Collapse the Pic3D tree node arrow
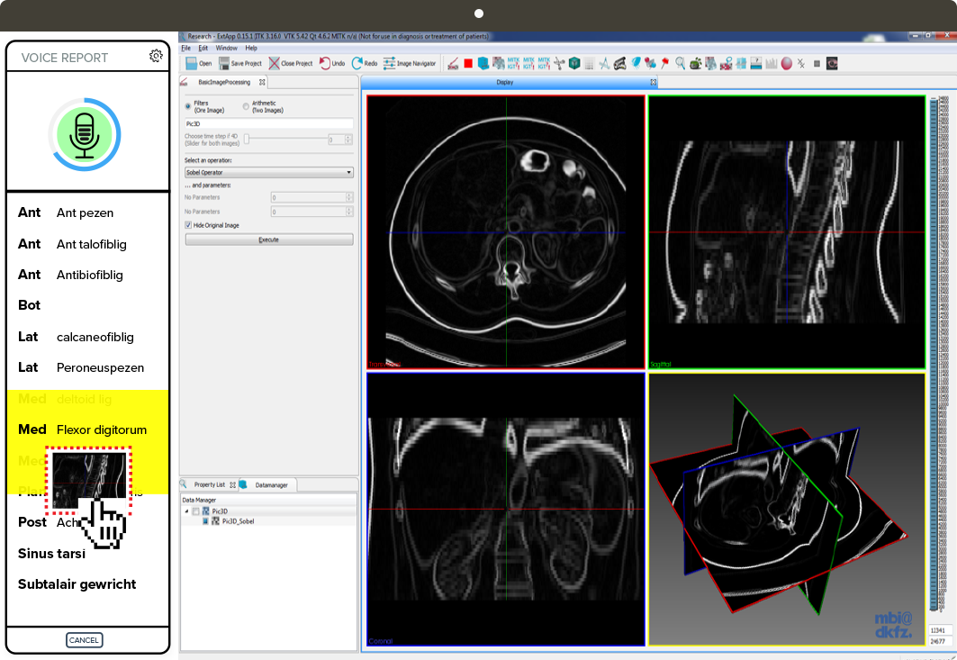 click(186, 511)
